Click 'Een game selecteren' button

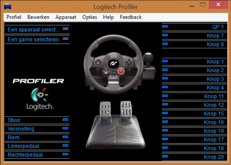pyautogui.click(x=37, y=39)
